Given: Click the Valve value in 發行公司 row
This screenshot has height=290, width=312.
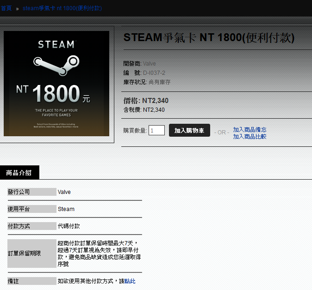Looking at the screenshot, I should click(x=64, y=192).
